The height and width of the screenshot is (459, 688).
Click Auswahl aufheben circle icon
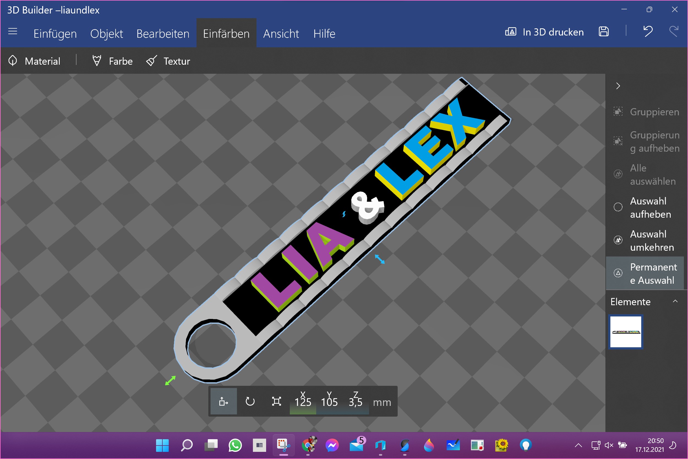tap(618, 207)
